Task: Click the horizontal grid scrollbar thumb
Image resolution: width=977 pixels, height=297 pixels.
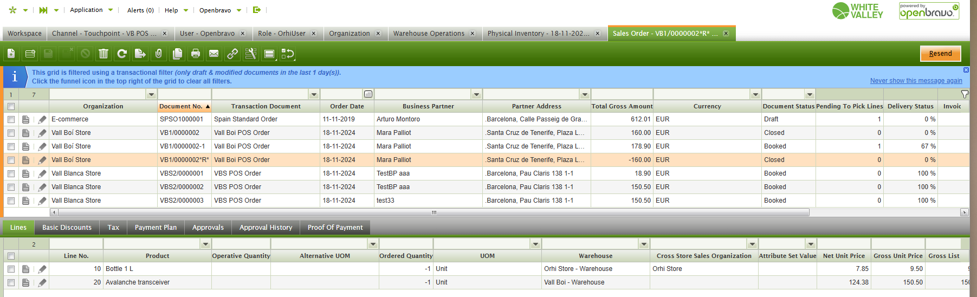Action: (x=433, y=212)
